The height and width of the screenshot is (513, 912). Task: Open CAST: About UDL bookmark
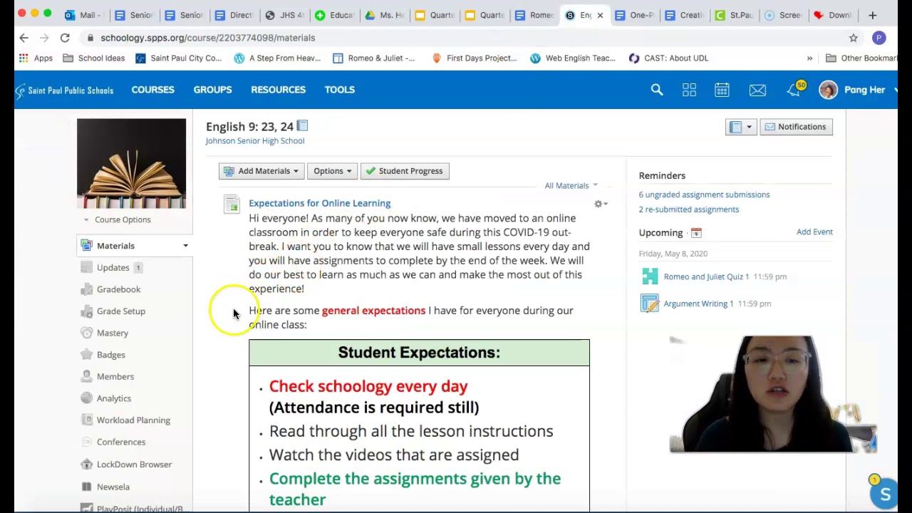(668, 58)
